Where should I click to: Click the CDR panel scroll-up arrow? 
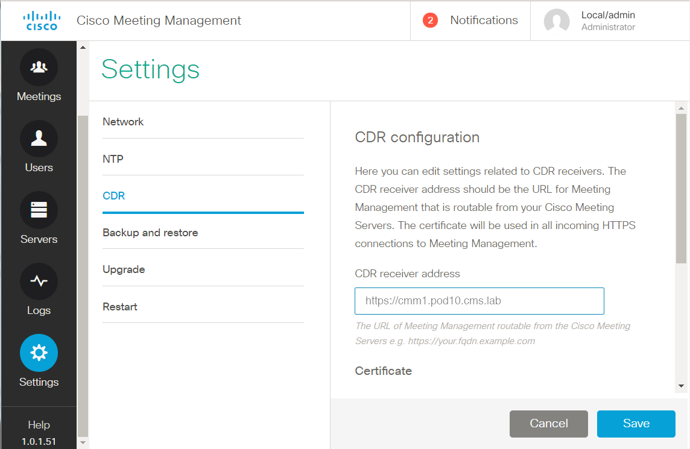(681, 108)
